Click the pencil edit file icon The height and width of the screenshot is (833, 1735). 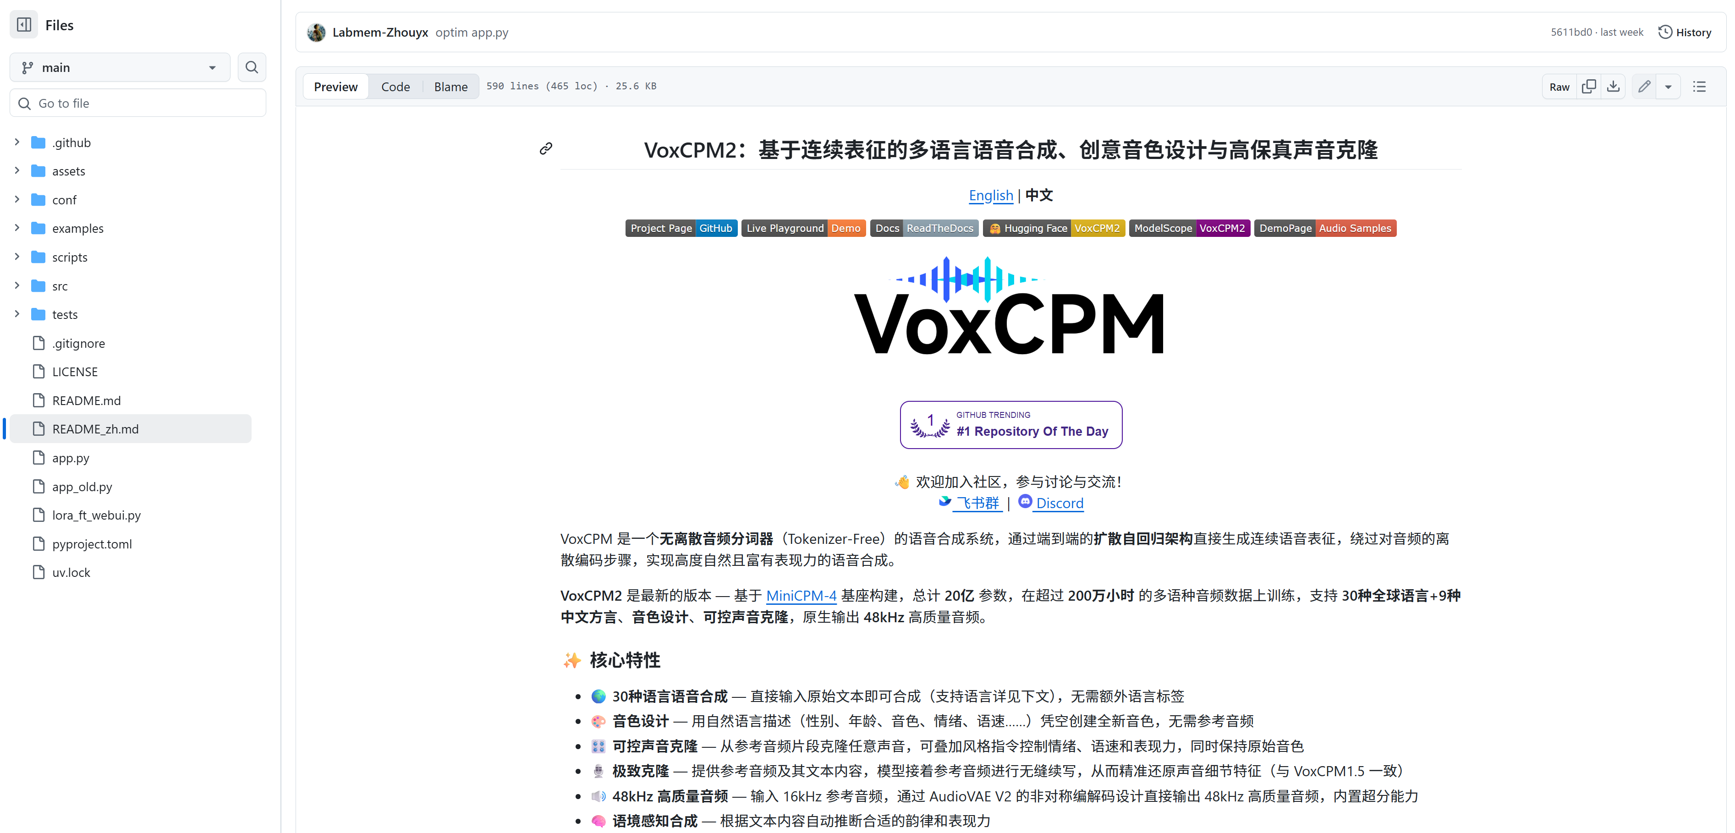point(1644,86)
